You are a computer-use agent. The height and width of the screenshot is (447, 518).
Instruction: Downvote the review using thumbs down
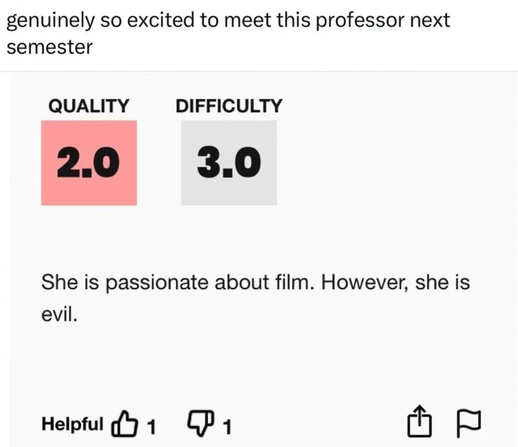[199, 422]
